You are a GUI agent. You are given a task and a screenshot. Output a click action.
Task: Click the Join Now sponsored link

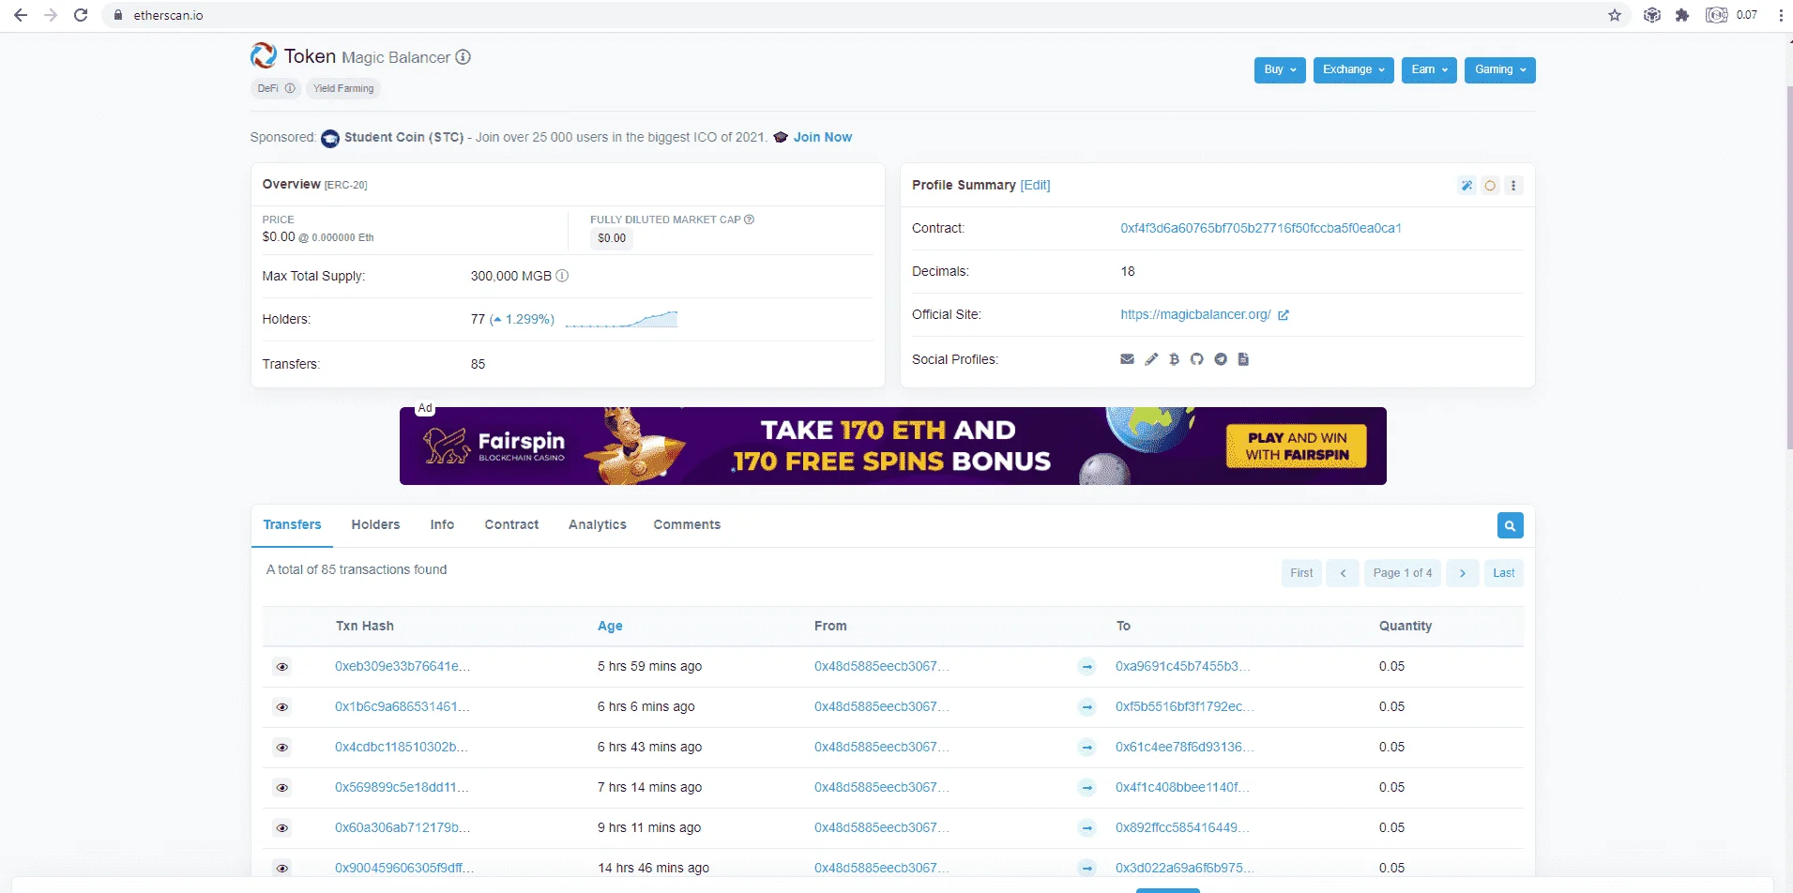click(x=823, y=138)
